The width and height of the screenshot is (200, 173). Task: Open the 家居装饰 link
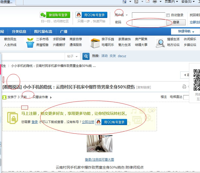124,39
